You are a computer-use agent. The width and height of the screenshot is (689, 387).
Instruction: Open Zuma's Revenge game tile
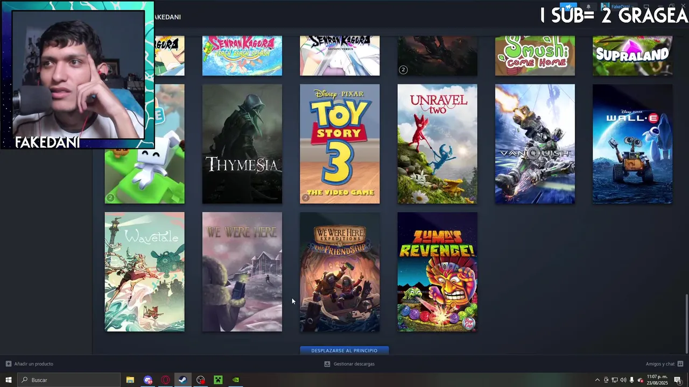[x=437, y=272]
